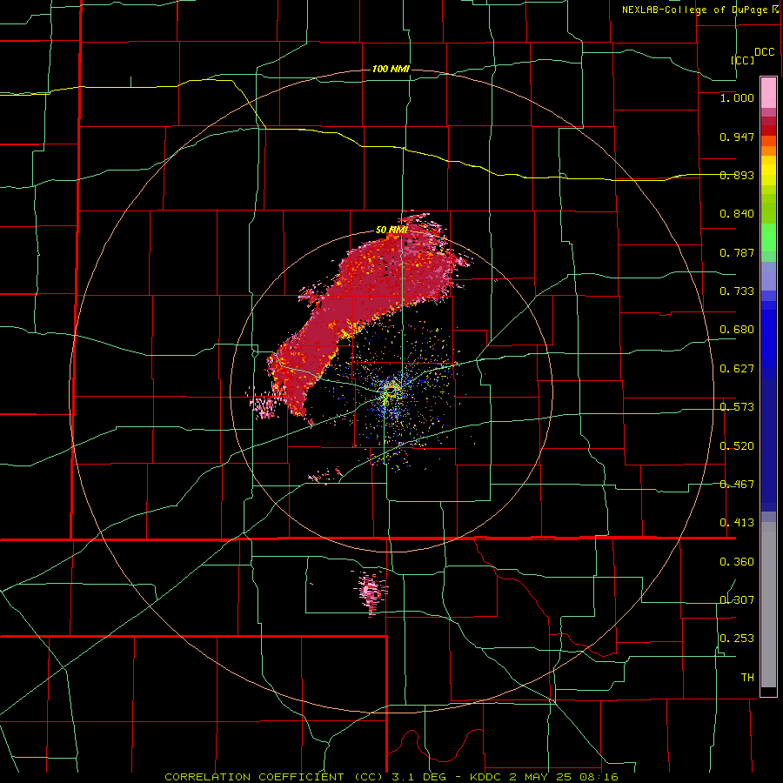Select the 1.000 scale value

(737, 97)
